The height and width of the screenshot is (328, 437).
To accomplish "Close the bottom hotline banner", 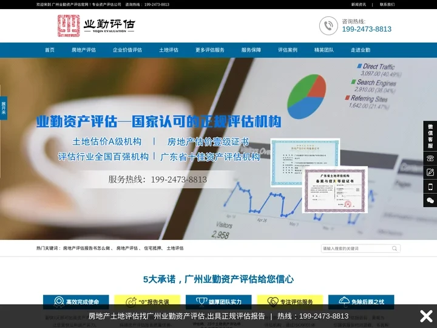I will (x=426, y=316).
